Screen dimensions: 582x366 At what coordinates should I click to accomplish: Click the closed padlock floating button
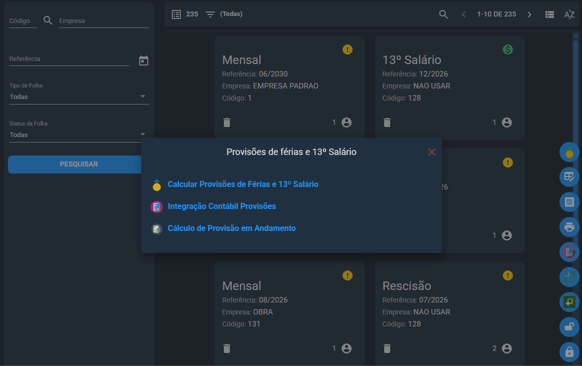(569, 352)
